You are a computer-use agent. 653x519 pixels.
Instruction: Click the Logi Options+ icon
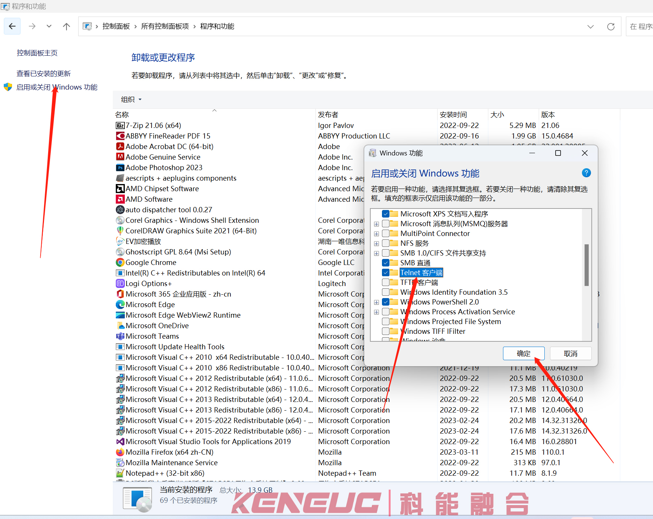pos(120,283)
